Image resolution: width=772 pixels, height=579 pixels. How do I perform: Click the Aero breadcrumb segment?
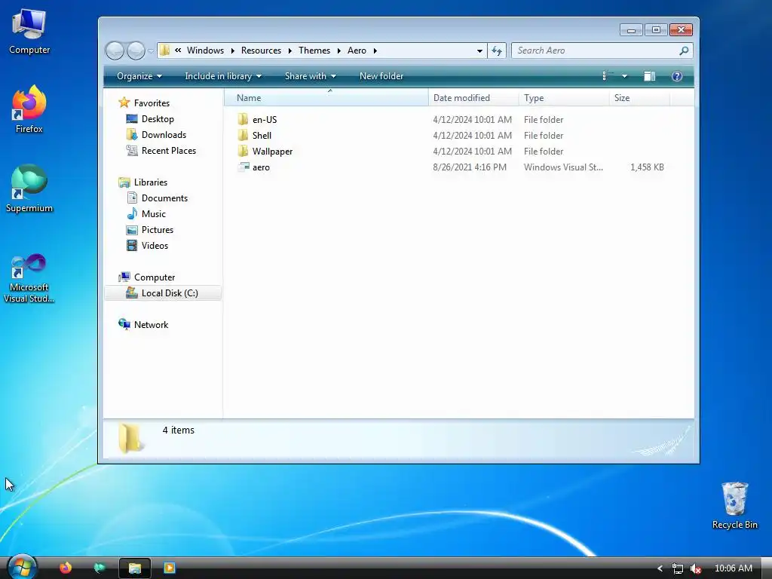coord(357,51)
